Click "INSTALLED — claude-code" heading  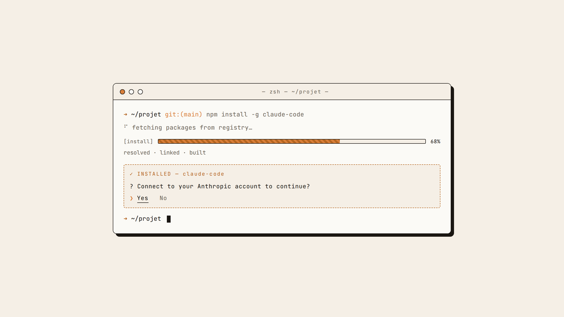pyautogui.click(x=181, y=174)
